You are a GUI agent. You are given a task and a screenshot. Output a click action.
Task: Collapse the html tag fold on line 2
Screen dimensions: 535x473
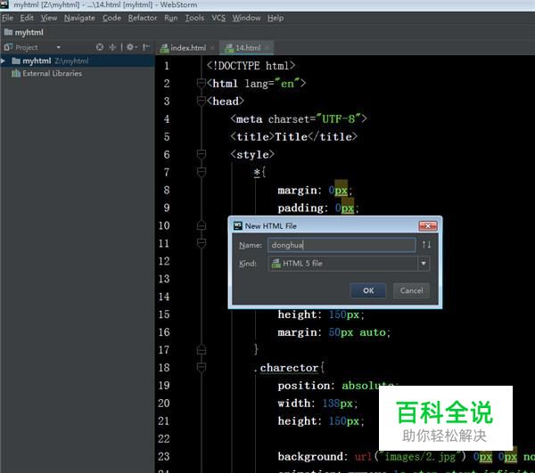pyautogui.click(x=202, y=83)
